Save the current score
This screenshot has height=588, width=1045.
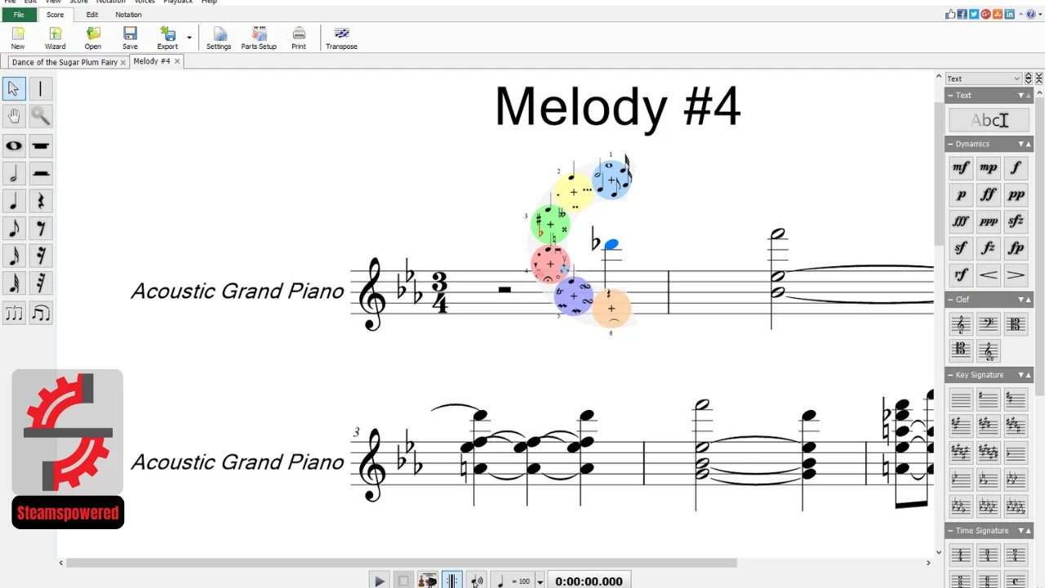click(130, 38)
